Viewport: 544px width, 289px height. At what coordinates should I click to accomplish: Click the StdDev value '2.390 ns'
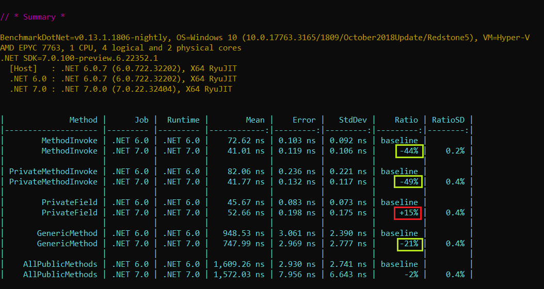click(x=348, y=233)
